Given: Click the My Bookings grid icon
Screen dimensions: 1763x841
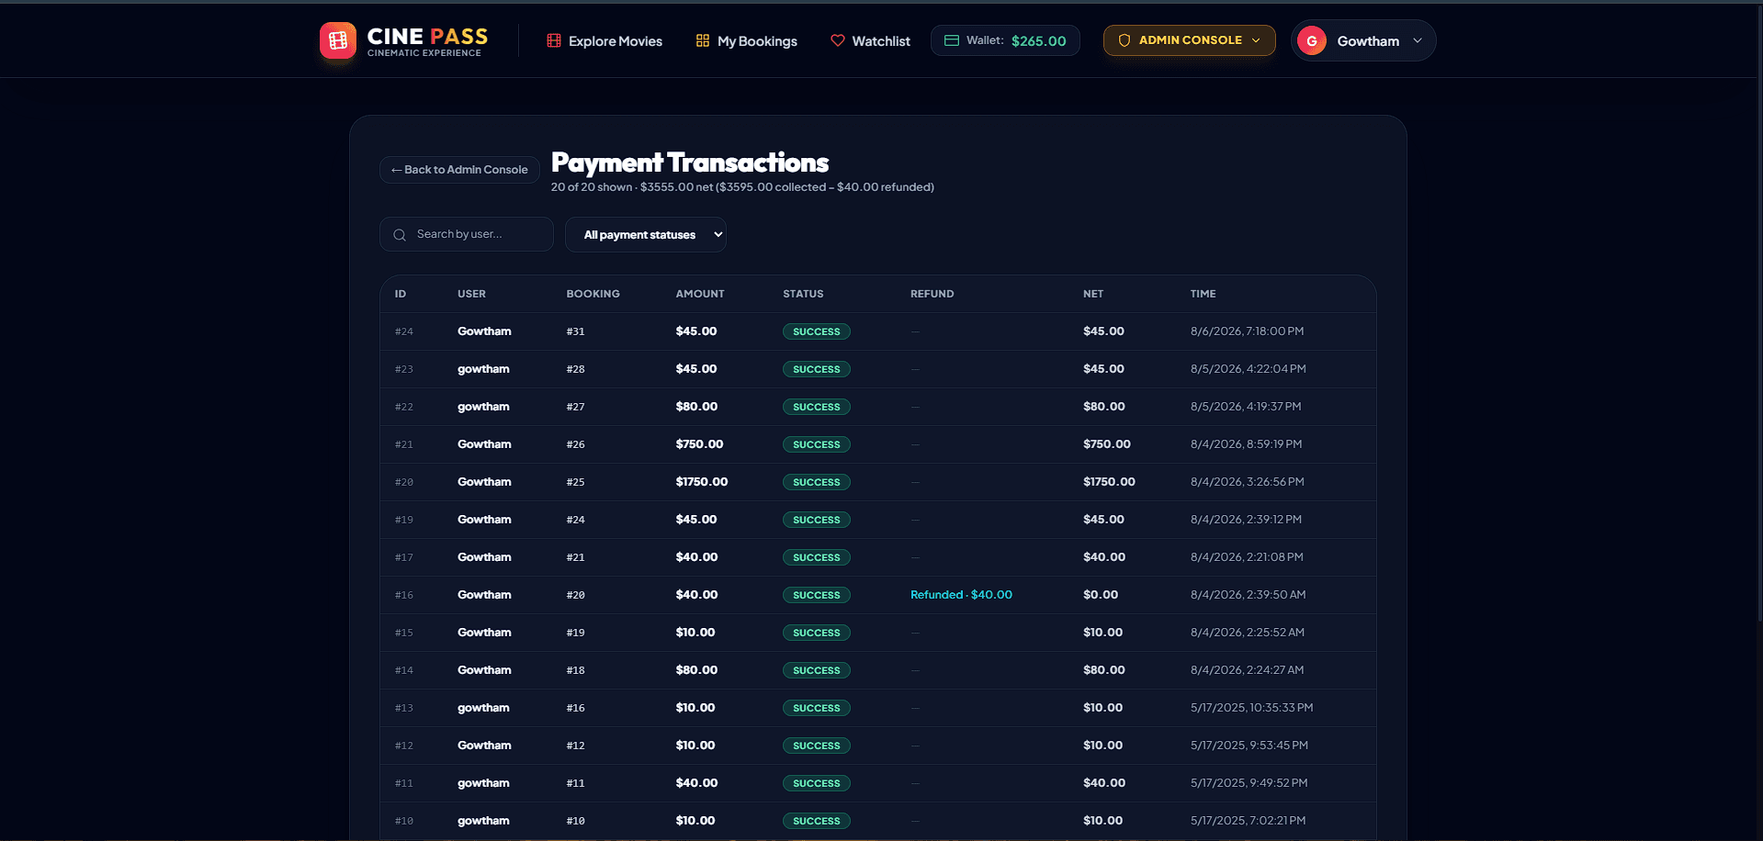Looking at the screenshot, I should tap(703, 40).
